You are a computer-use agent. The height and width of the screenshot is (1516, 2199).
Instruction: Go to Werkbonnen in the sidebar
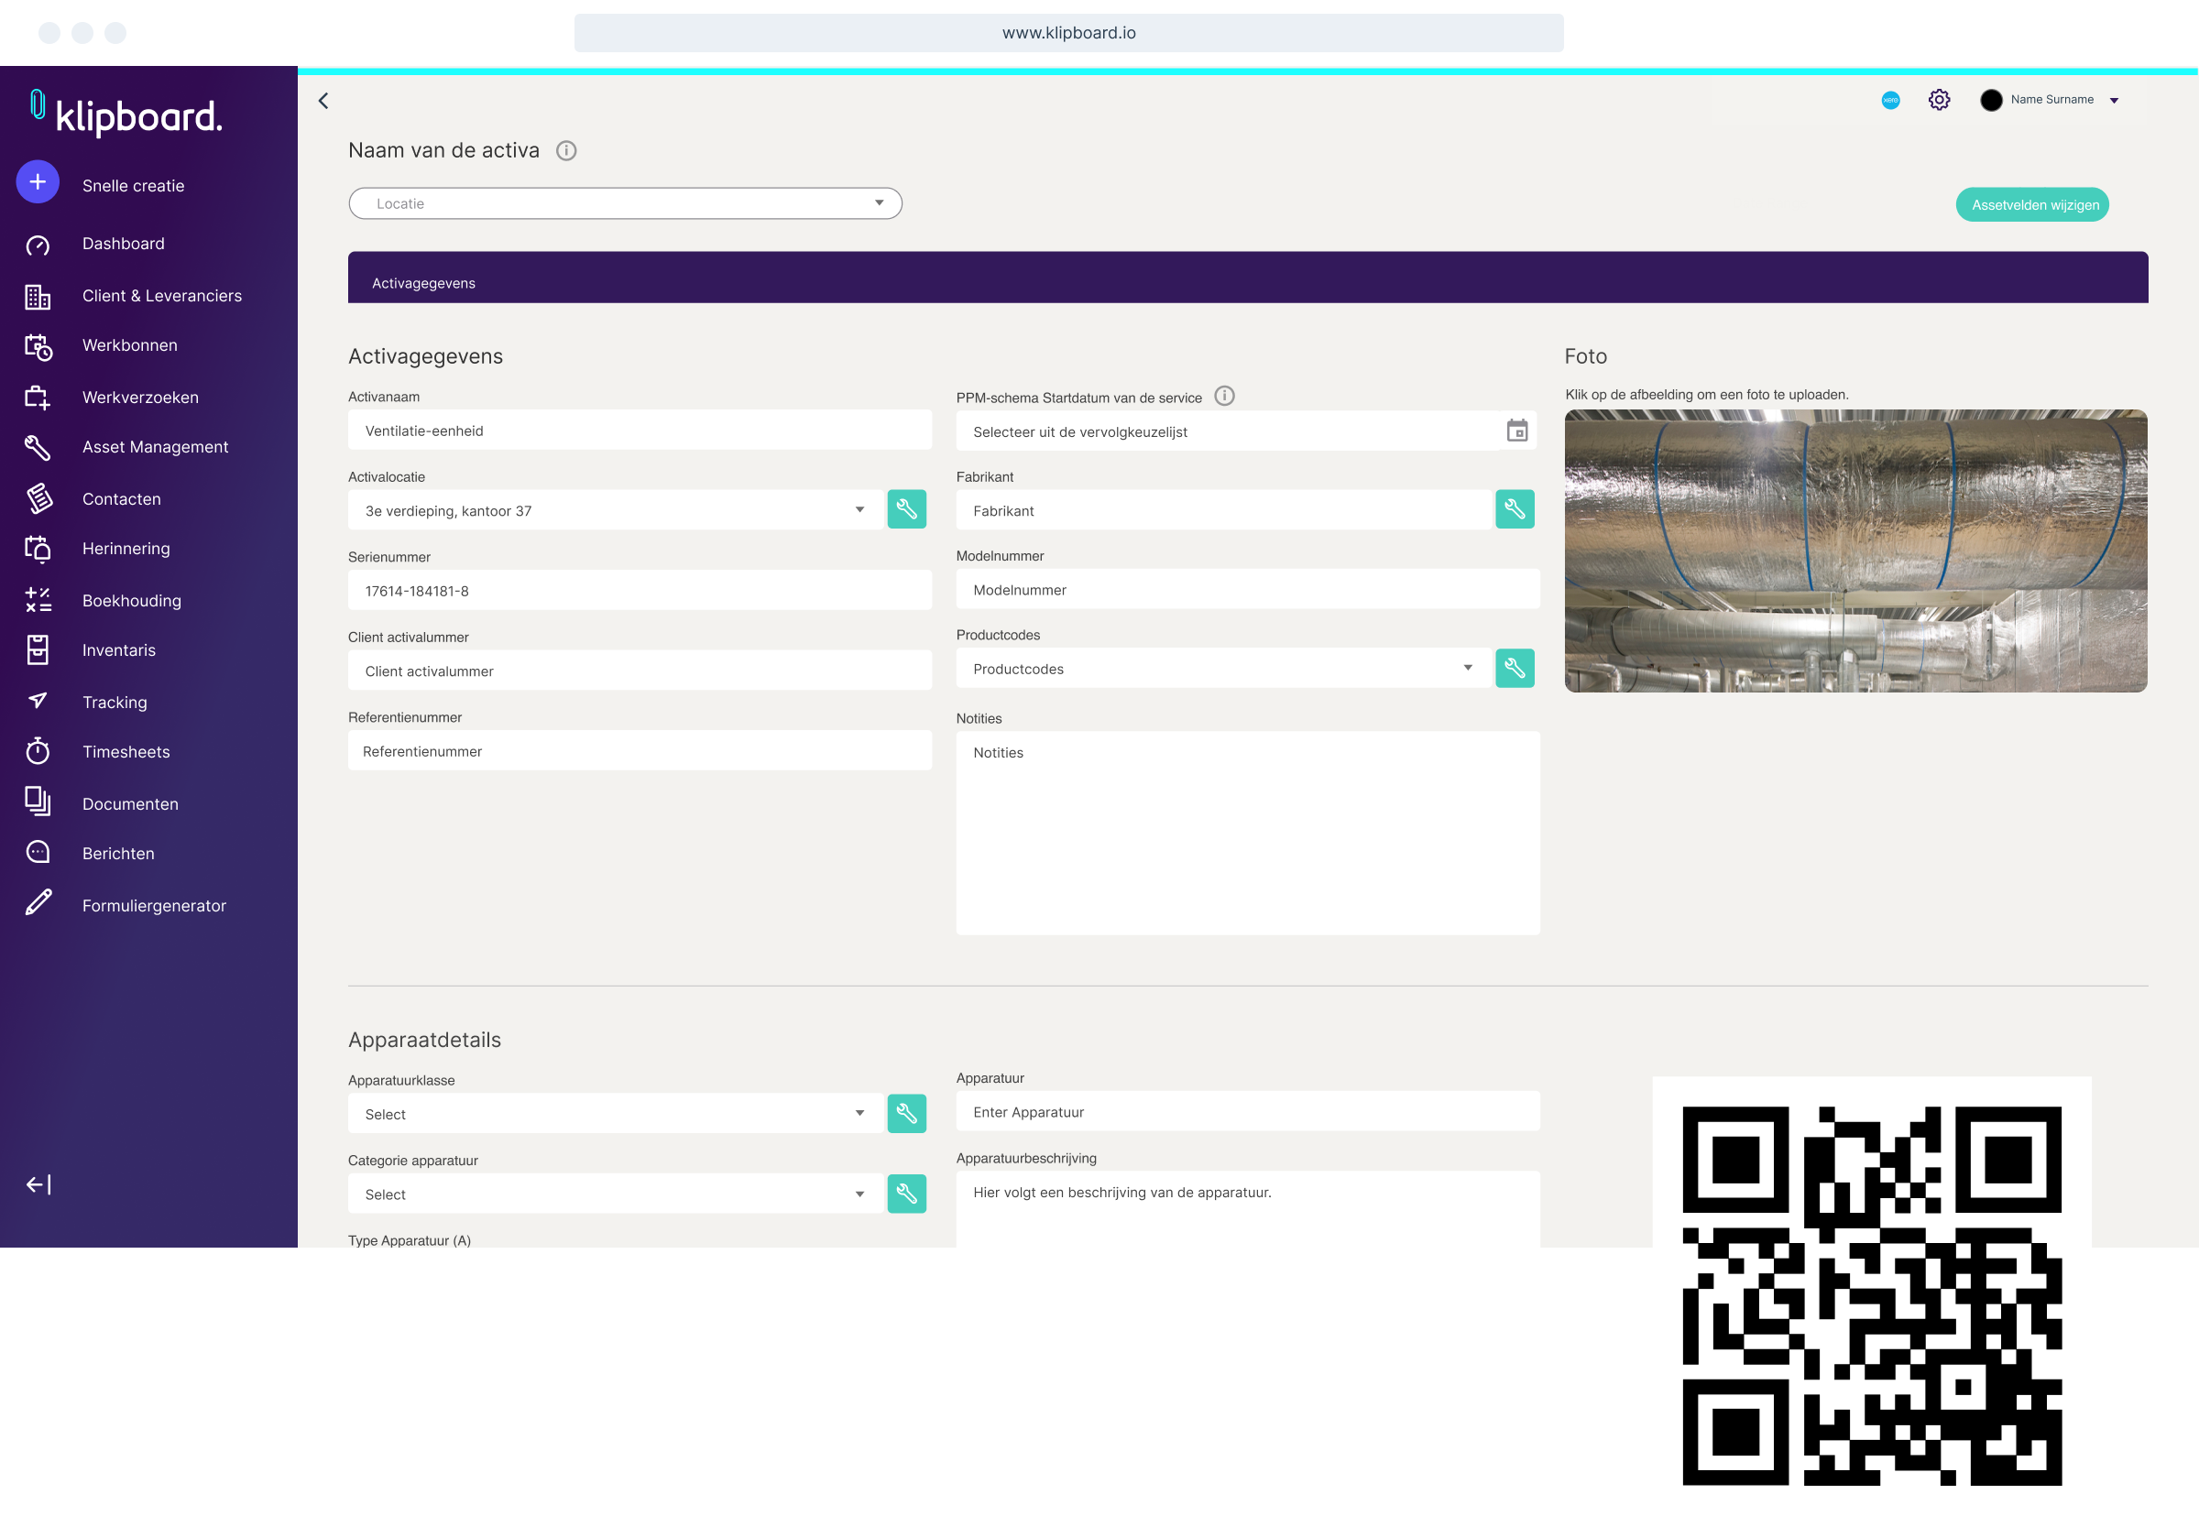coord(130,345)
